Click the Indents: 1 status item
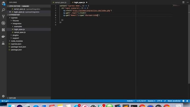Screen dimensions: 190x107 pos(131,101)
